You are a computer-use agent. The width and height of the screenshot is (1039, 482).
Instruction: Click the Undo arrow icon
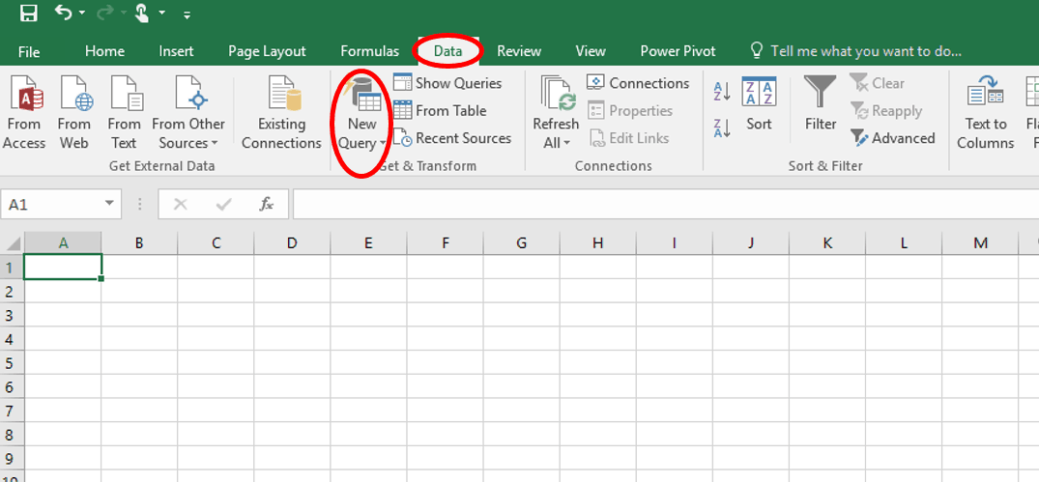64,12
